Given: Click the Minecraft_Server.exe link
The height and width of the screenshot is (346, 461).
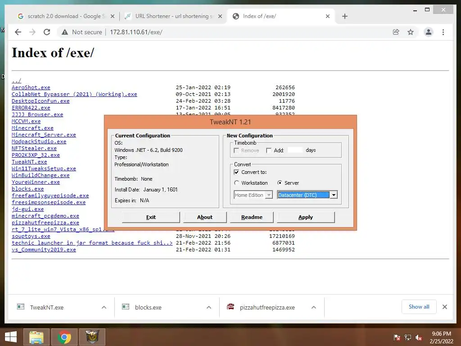Looking at the screenshot, I should (44, 135).
